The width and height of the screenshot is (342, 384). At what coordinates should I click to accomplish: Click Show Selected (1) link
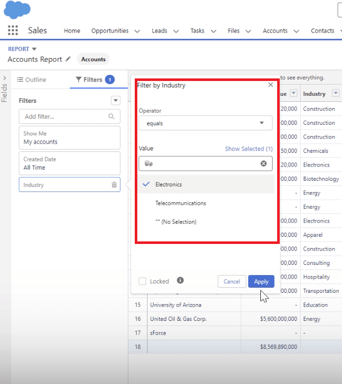(249, 149)
